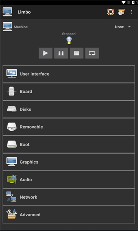Screen dimensions: 138x231
Task: Click the Machine: label text
Action: click(x=21, y=27)
